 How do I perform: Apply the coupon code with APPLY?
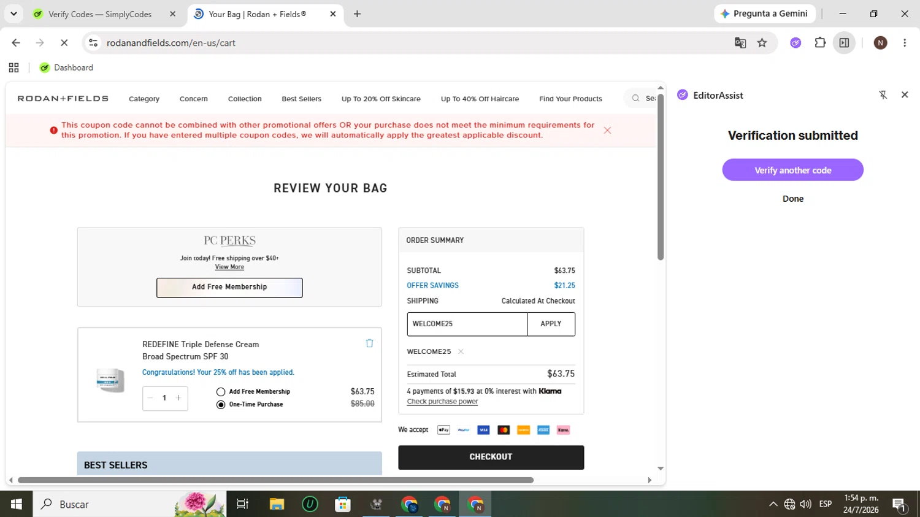tap(551, 324)
